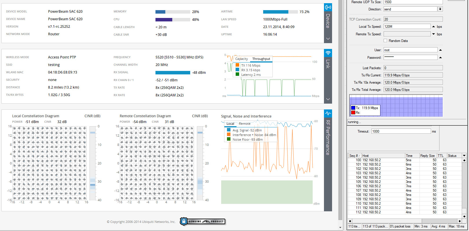Enable the Random Data checkbox
This screenshot has width=469, height=231.
click(x=385, y=41)
